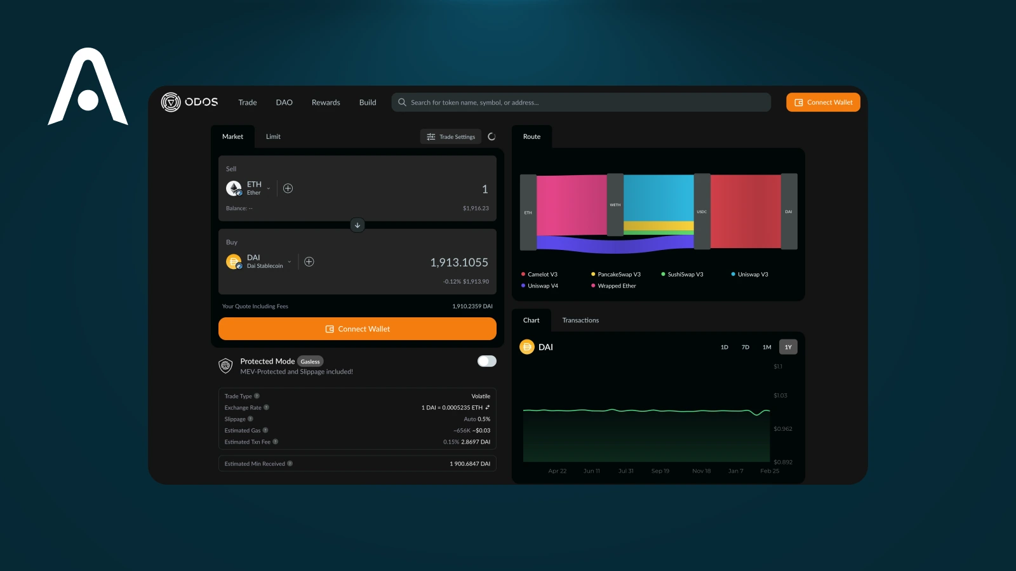Click the ODOS logo
This screenshot has height=571, width=1016.
(x=189, y=102)
